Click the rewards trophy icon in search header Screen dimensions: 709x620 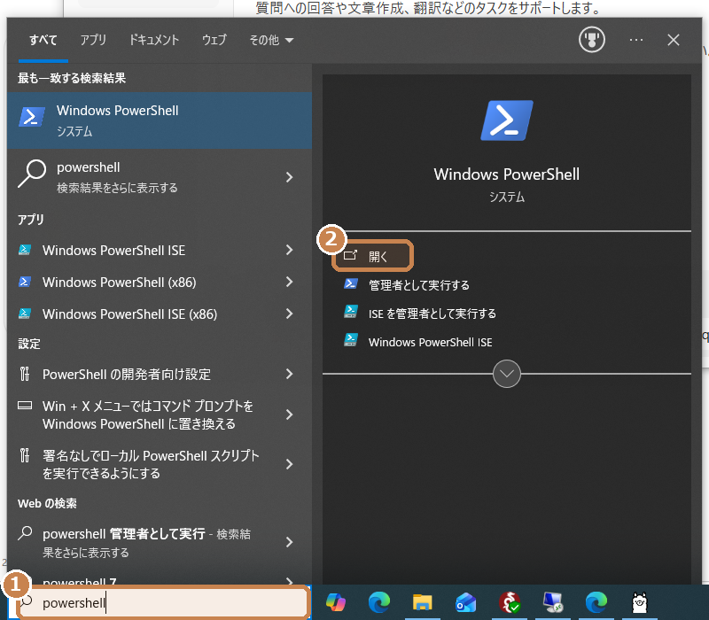pyautogui.click(x=591, y=40)
